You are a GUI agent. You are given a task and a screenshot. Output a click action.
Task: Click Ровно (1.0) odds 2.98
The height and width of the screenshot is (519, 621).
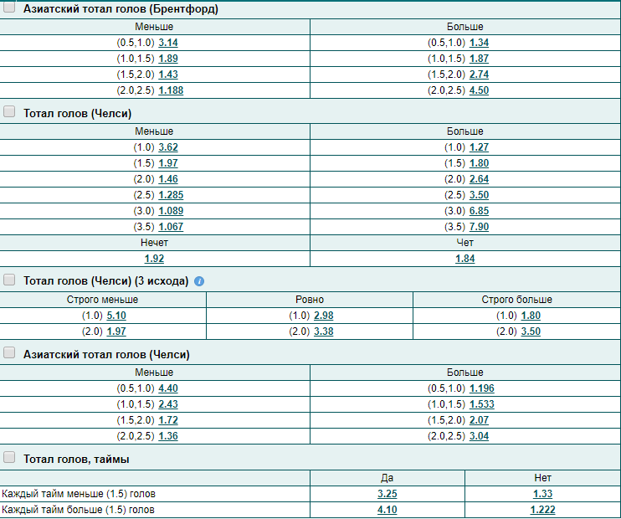(324, 316)
